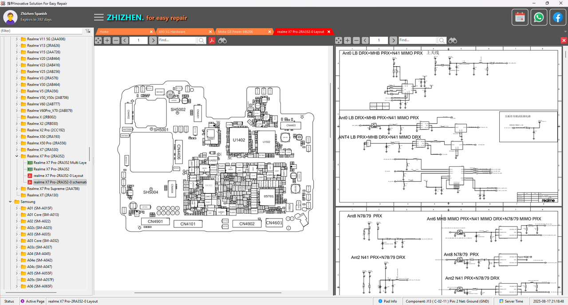Expand the Realme V11 5G (2AA006) folder

(x=17, y=39)
